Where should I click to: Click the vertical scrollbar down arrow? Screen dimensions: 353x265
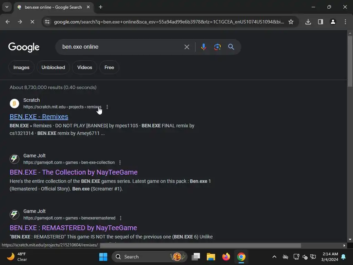click(350, 239)
